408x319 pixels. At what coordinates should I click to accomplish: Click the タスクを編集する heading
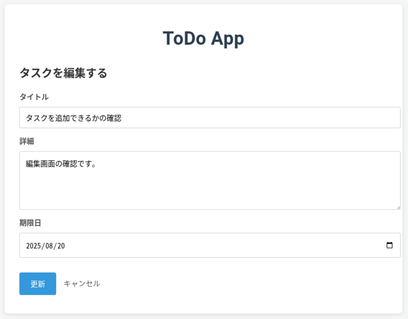63,73
